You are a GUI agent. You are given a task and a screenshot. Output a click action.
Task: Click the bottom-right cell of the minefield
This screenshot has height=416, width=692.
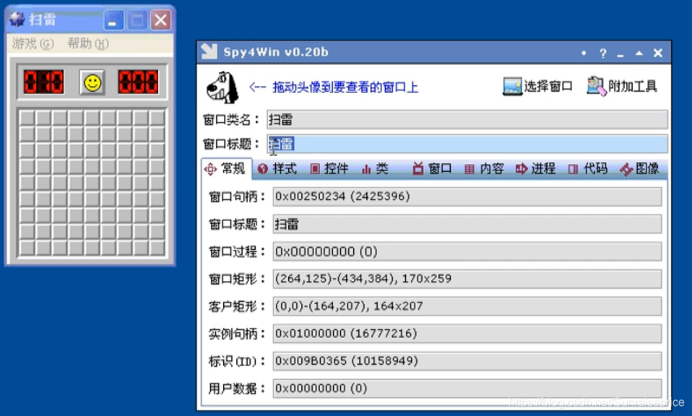click(x=157, y=248)
